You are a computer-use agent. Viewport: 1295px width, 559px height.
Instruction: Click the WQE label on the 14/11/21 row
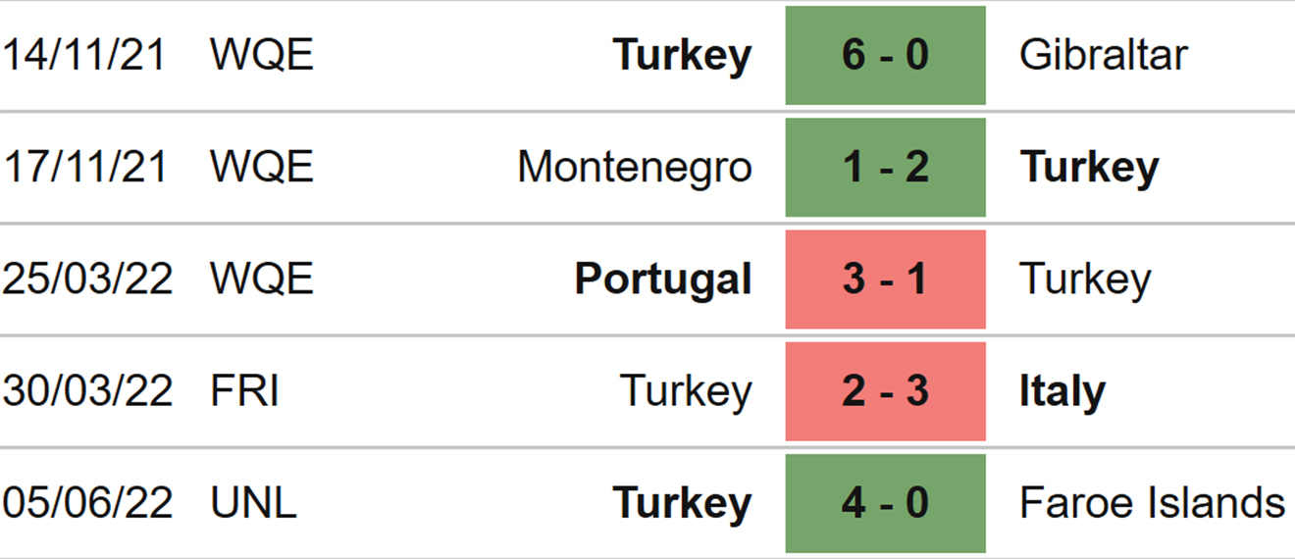tap(262, 55)
